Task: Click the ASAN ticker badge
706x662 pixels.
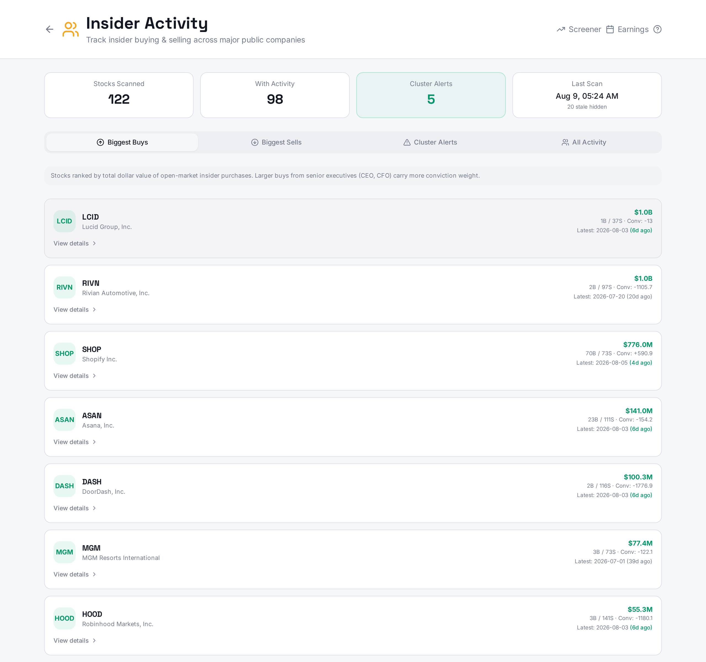Action: point(64,420)
